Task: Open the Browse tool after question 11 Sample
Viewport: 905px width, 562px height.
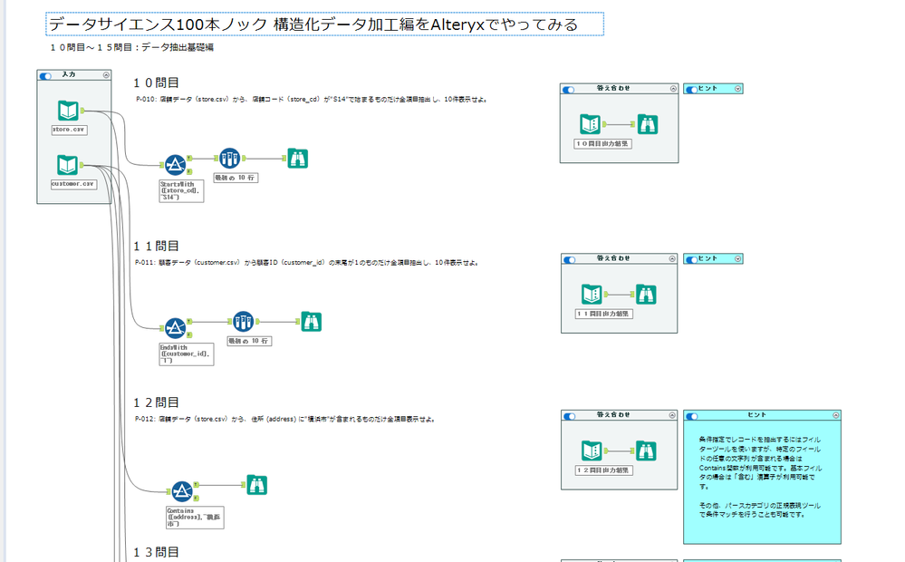Action: tap(311, 322)
